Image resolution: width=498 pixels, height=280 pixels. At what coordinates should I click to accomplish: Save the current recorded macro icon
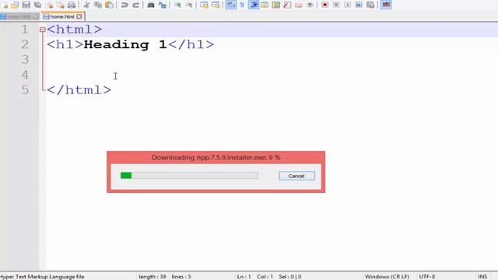(370, 5)
